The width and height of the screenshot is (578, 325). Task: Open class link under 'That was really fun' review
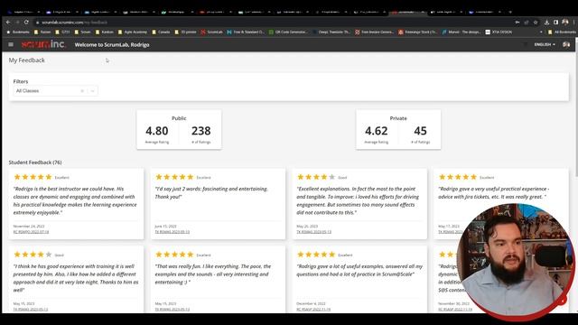coord(172,309)
